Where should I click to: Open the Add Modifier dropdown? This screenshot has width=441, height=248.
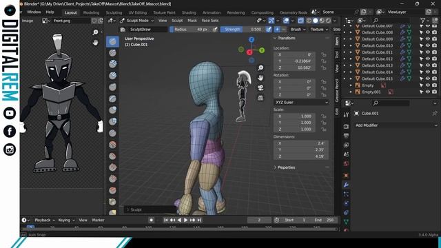[396, 125]
